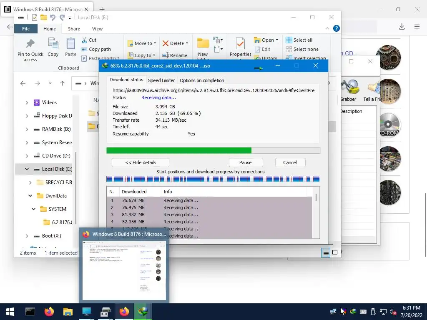
Task: Open Windows Start button
Action: 10,312
